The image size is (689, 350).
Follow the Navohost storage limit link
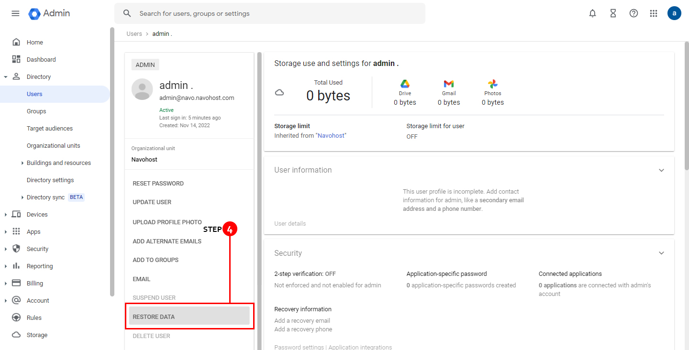pyautogui.click(x=331, y=136)
